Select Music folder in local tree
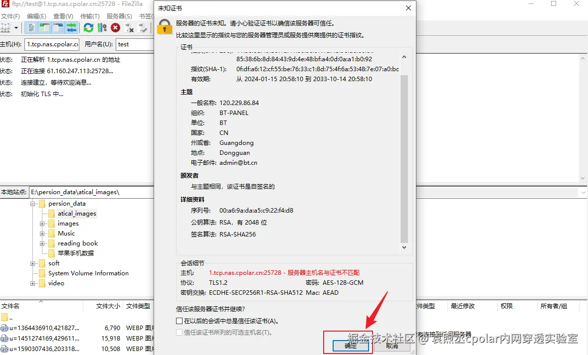The height and width of the screenshot is (355, 588). (x=66, y=234)
